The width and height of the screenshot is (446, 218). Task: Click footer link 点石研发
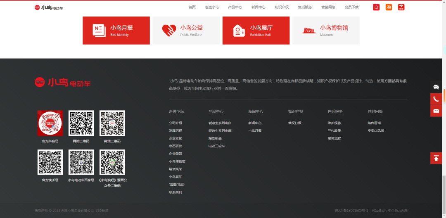(x=175, y=146)
